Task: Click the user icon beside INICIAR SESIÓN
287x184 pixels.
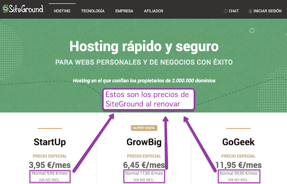Action: [x=250, y=11]
